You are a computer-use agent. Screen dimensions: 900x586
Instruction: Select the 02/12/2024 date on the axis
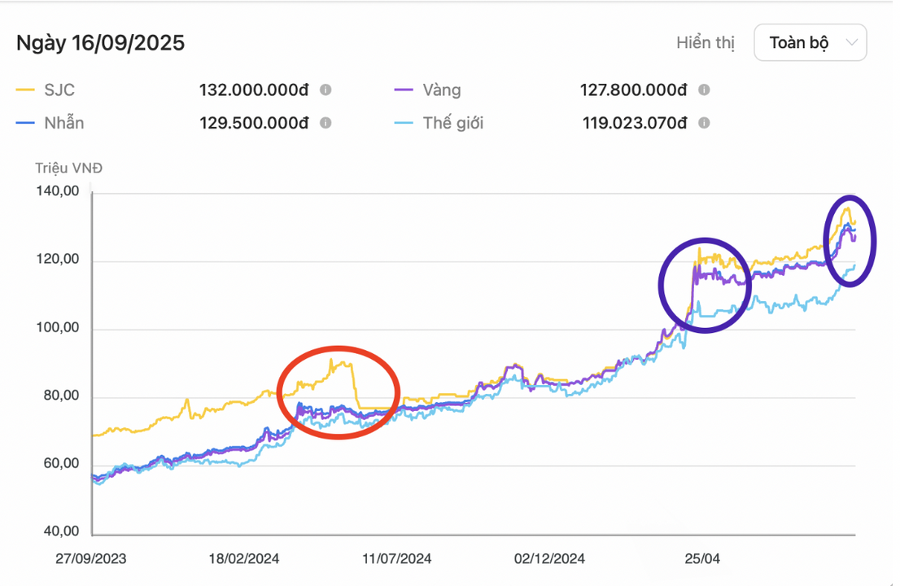549,559
